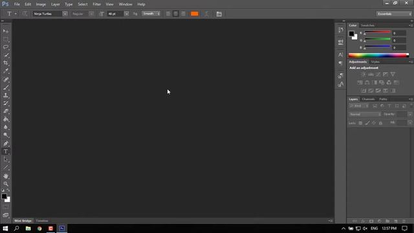Image resolution: width=414 pixels, height=233 pixels.
Task: Open the Properties panel icon
Action: click(341, 41)
